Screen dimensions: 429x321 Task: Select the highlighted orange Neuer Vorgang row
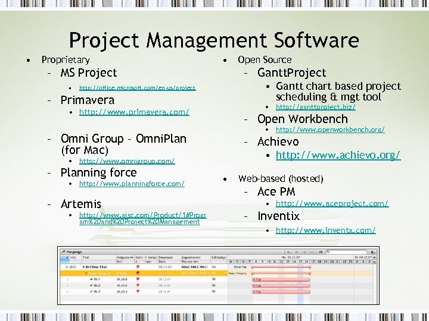[x=144, y=273]
